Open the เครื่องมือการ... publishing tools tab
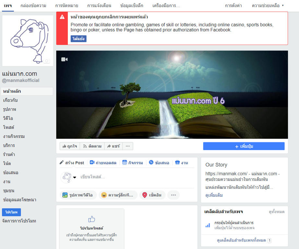Viewport: 299px width, 249px height. click(166, 6)
